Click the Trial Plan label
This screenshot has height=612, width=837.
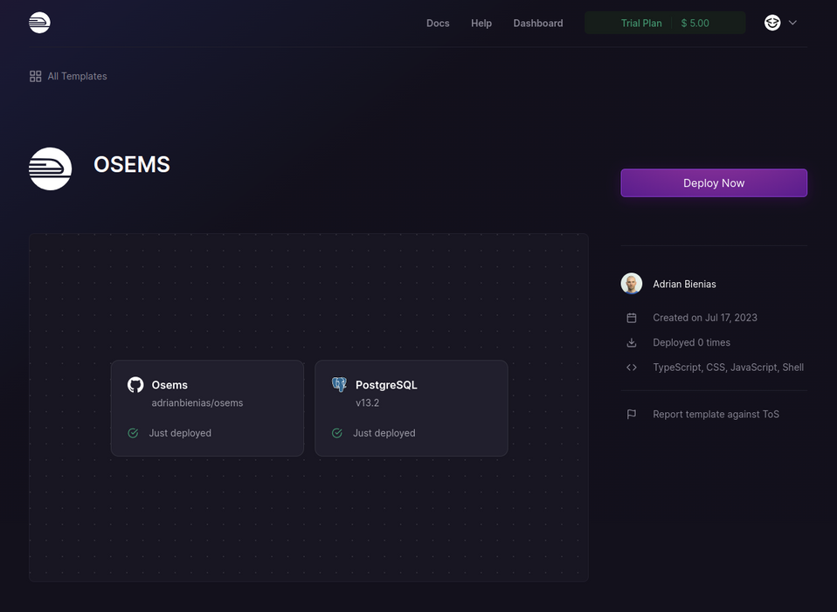click(x=641, y=23)
